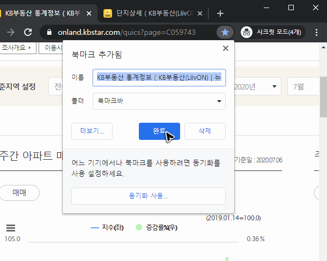This screenshot has height=261, width=327.
Task: Open the chart hamburger menu icon
Action: pyautogui.click(x=11, y=228)
